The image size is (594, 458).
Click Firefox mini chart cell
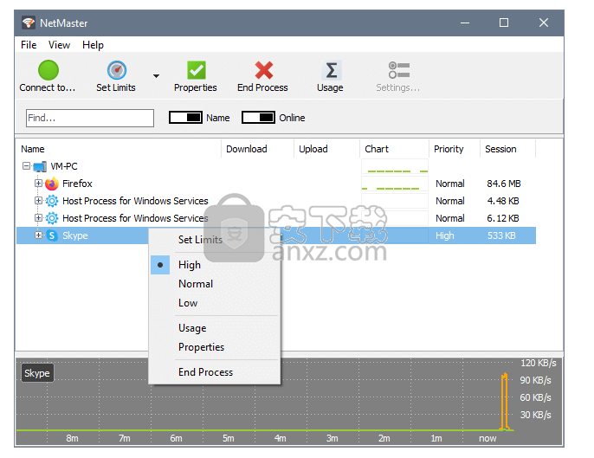tap(395, 184)
